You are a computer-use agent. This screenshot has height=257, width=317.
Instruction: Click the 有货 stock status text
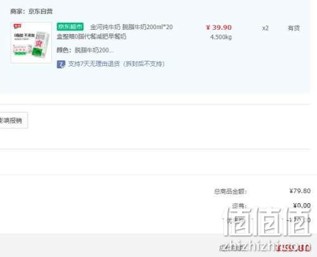[294, 28]
